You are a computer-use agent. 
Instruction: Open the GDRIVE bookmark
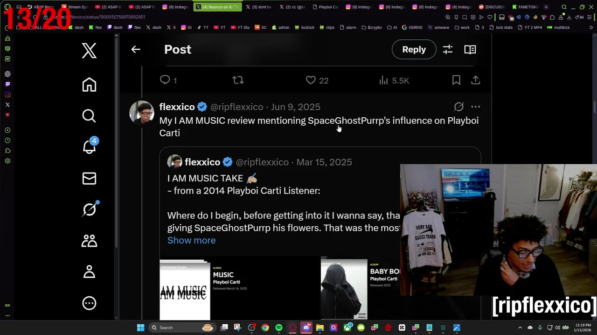pos(412,27)
